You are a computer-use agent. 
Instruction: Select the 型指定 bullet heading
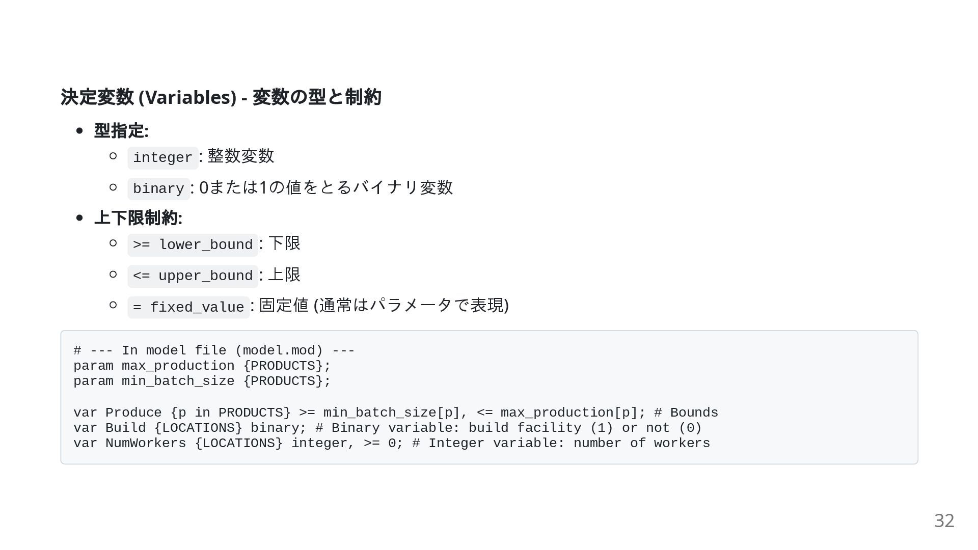pyautogui.click(x=121, y=131)
